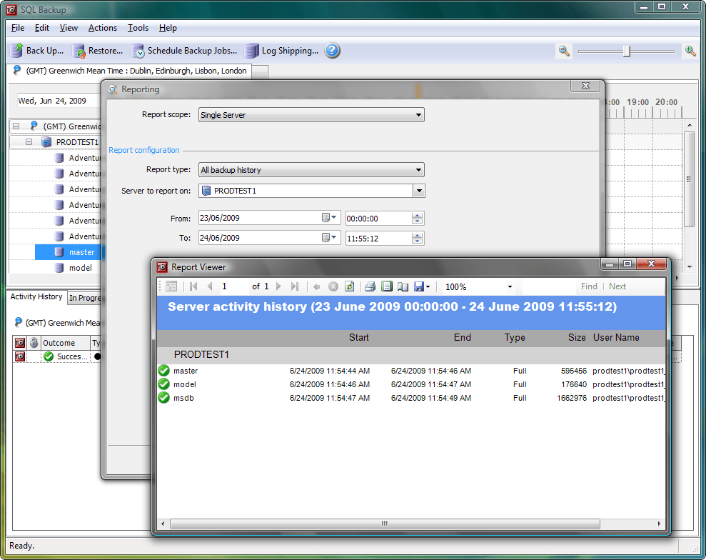Screen dimensions: 706x560
Task: Click Report Viewer horizontal scrollbar thumb
Action: [x=385, y=524]
